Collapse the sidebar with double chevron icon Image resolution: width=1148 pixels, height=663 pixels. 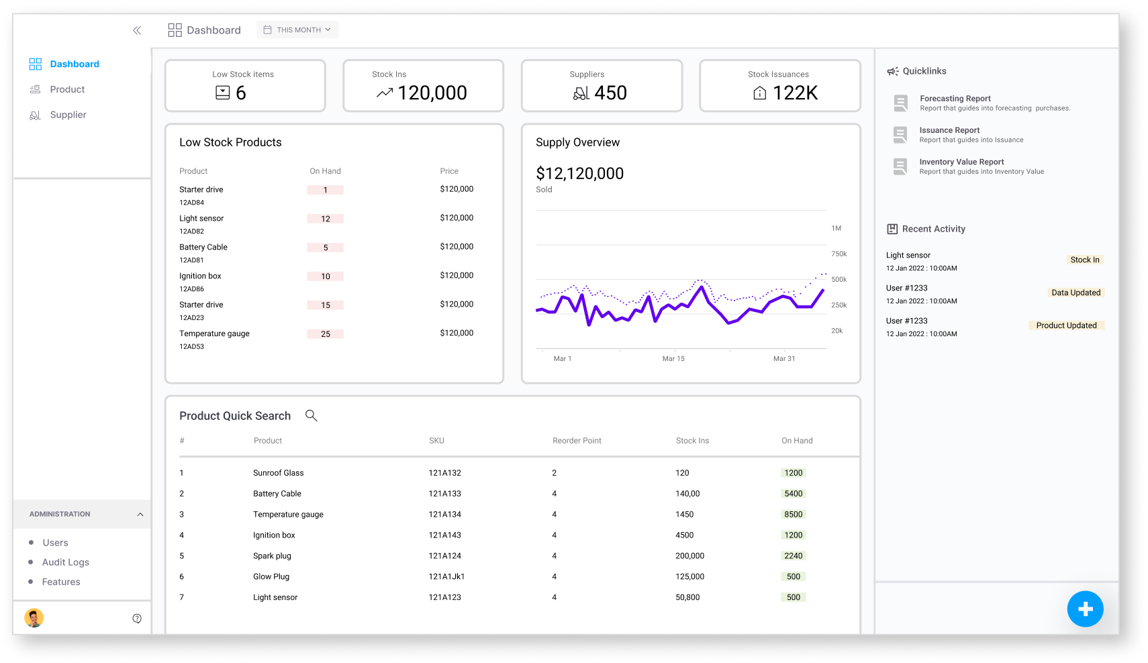coord(137,30)
